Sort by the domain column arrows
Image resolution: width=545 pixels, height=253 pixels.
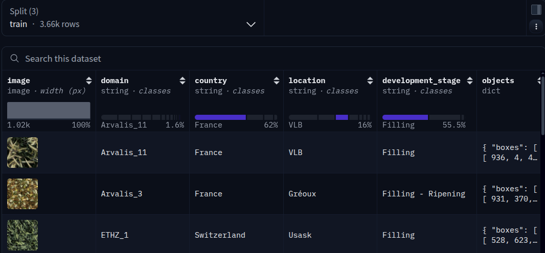click(x=182, y=81)
